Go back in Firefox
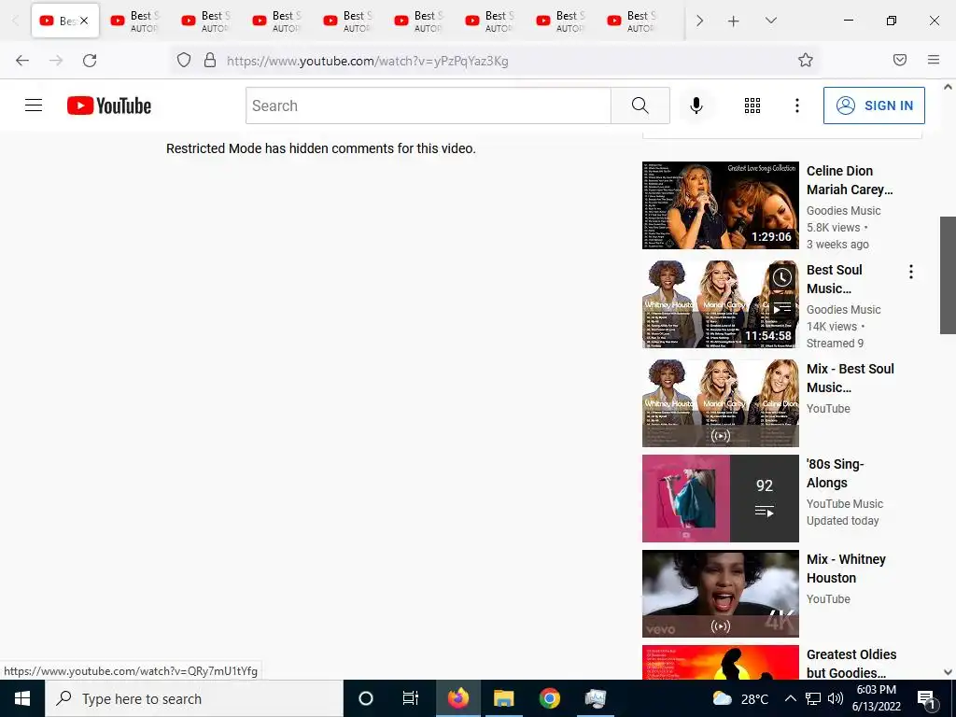 tap(22, 61)
